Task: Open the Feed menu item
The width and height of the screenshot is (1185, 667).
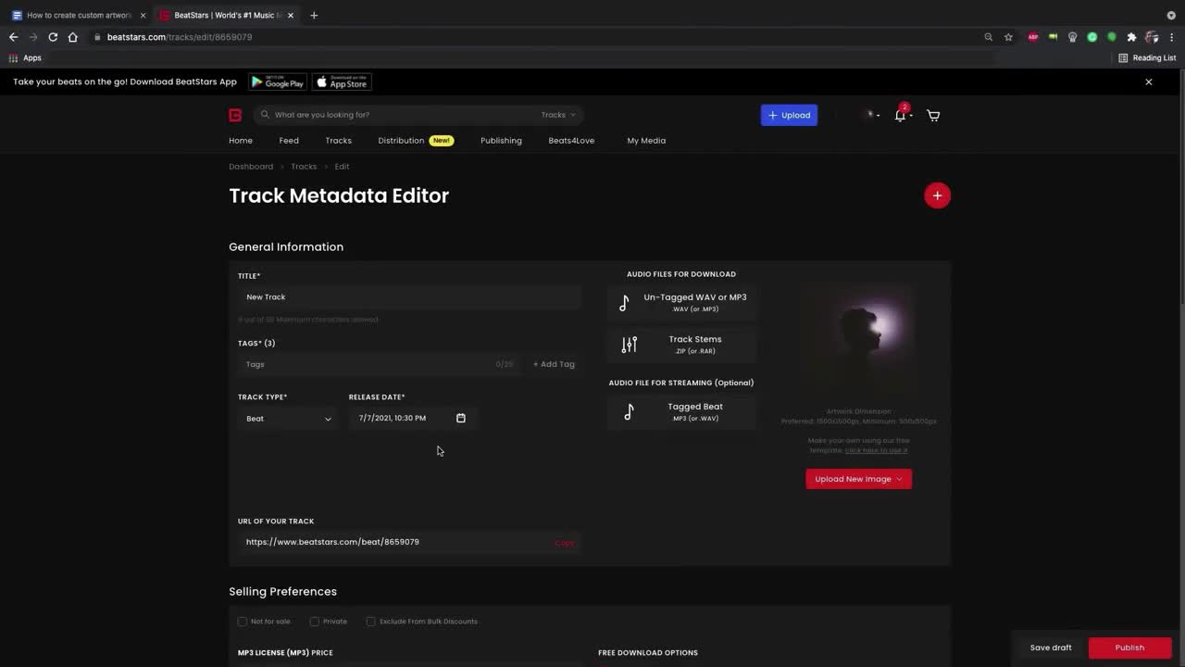Action: click(x=289, y=141)
